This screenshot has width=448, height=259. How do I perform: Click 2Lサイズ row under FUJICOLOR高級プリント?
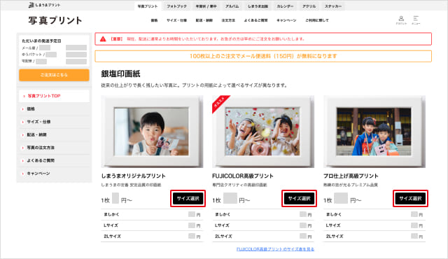point(263,237)
